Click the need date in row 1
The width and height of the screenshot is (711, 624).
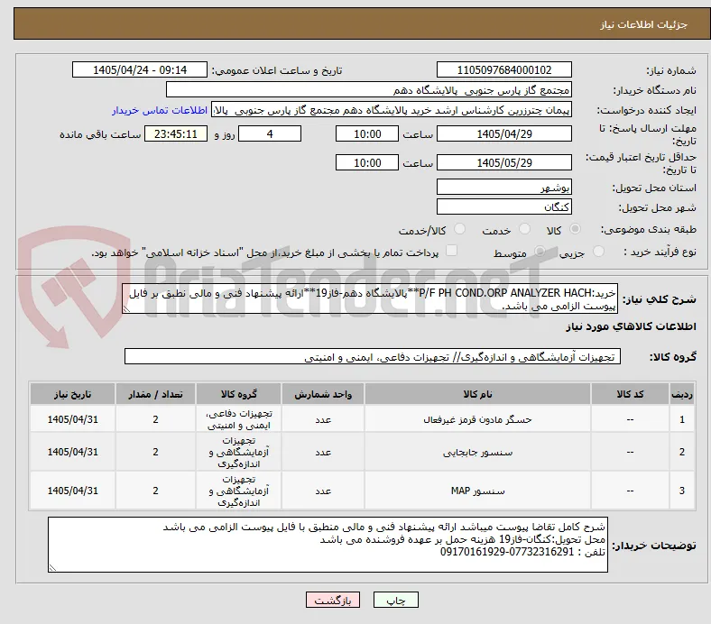click(x=72, y=419)
